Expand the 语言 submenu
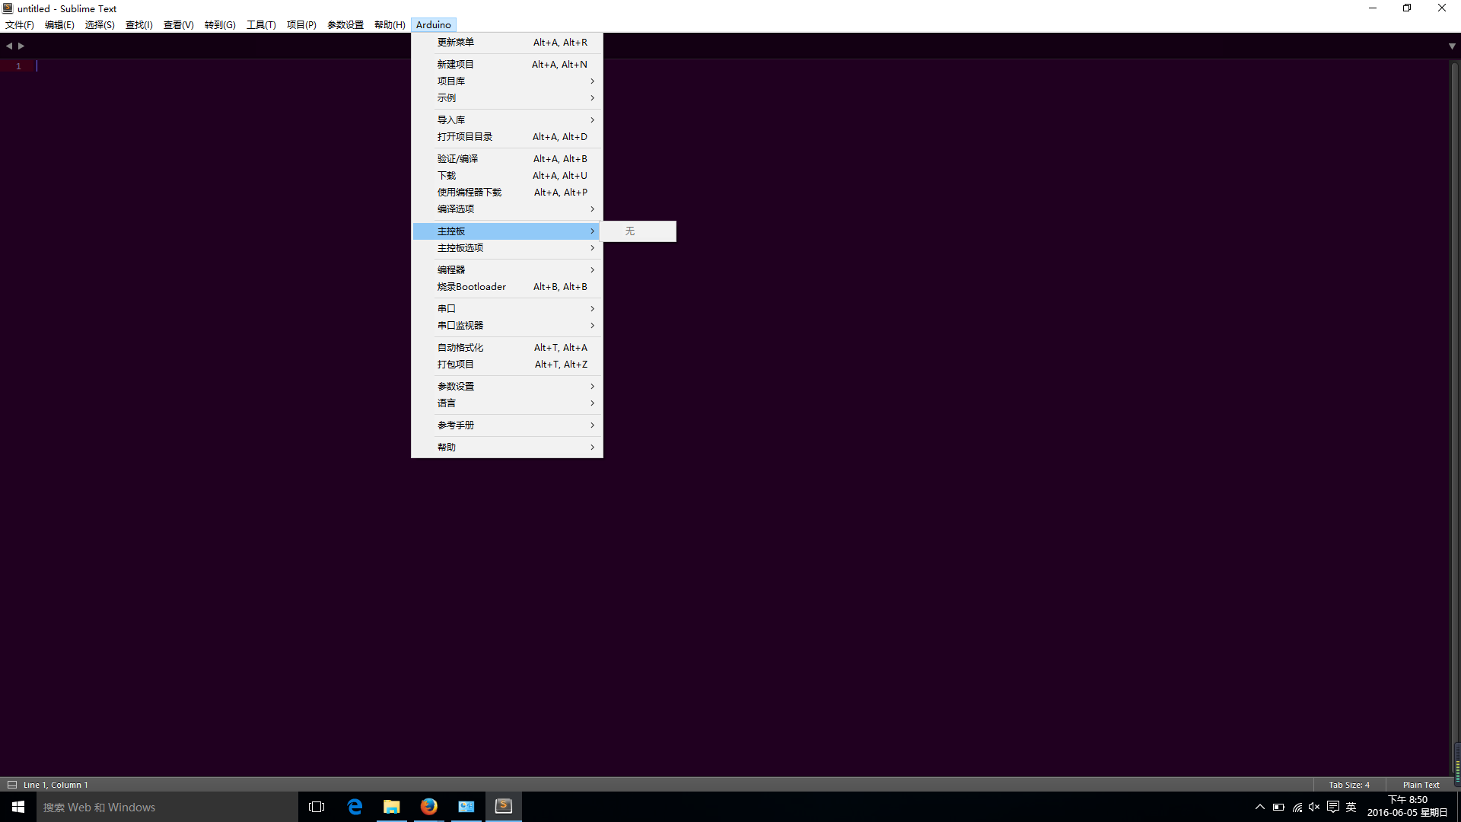The image size is (1461, 822). [x=508, y=403]
